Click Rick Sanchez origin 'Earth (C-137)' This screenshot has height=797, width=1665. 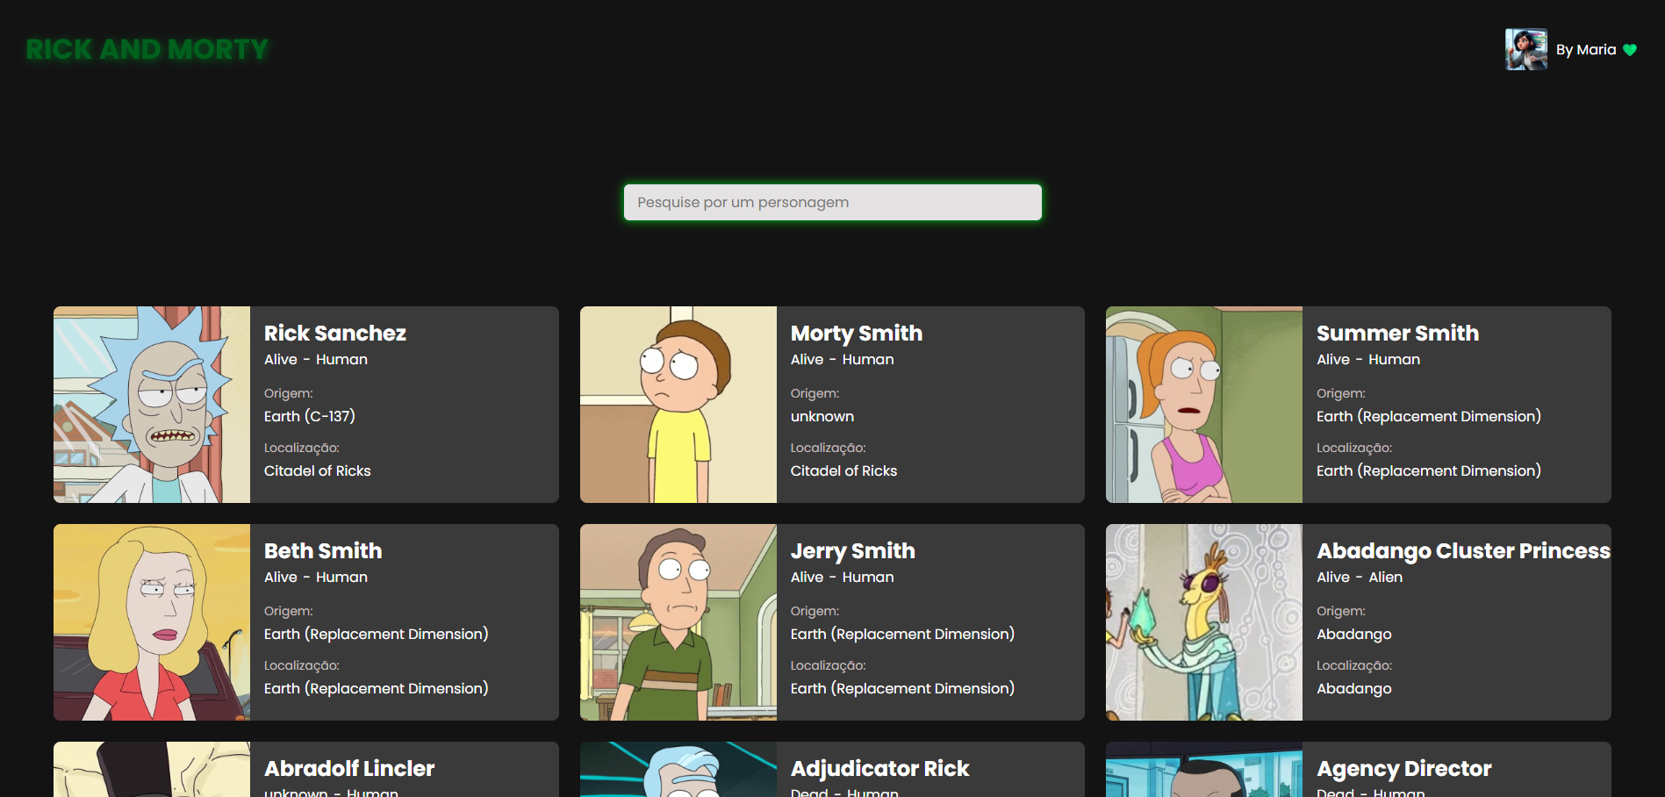pos(310,416)
